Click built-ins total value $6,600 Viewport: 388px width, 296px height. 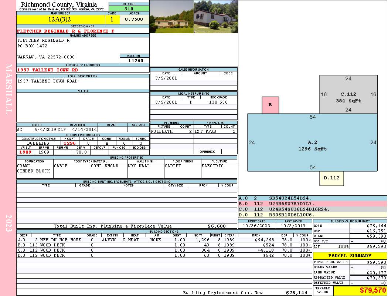(x=217, y=226)
